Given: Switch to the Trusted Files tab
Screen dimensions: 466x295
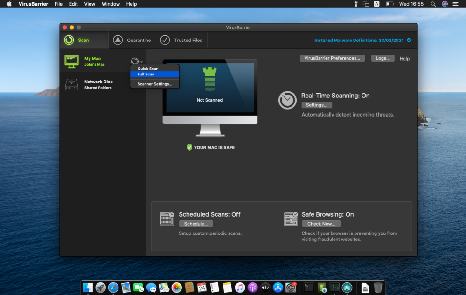Looking at the screenshot, I should (x=182, y=41).
